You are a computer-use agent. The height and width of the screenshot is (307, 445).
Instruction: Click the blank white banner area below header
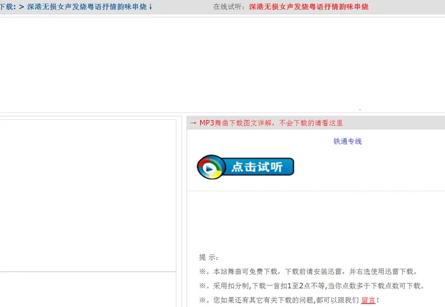pos(222,62)
